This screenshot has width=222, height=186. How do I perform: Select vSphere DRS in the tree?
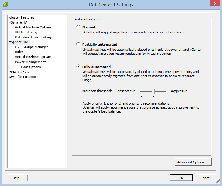(x=19, y=42)
